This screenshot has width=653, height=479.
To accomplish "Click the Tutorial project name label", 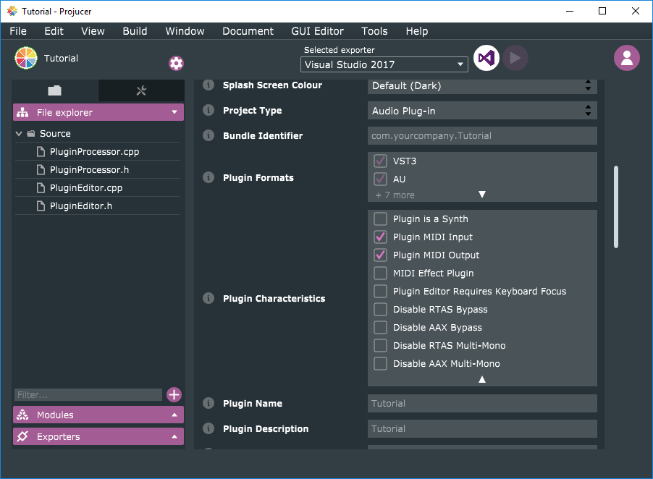I will pyautogui.click(x=62, y=59).
